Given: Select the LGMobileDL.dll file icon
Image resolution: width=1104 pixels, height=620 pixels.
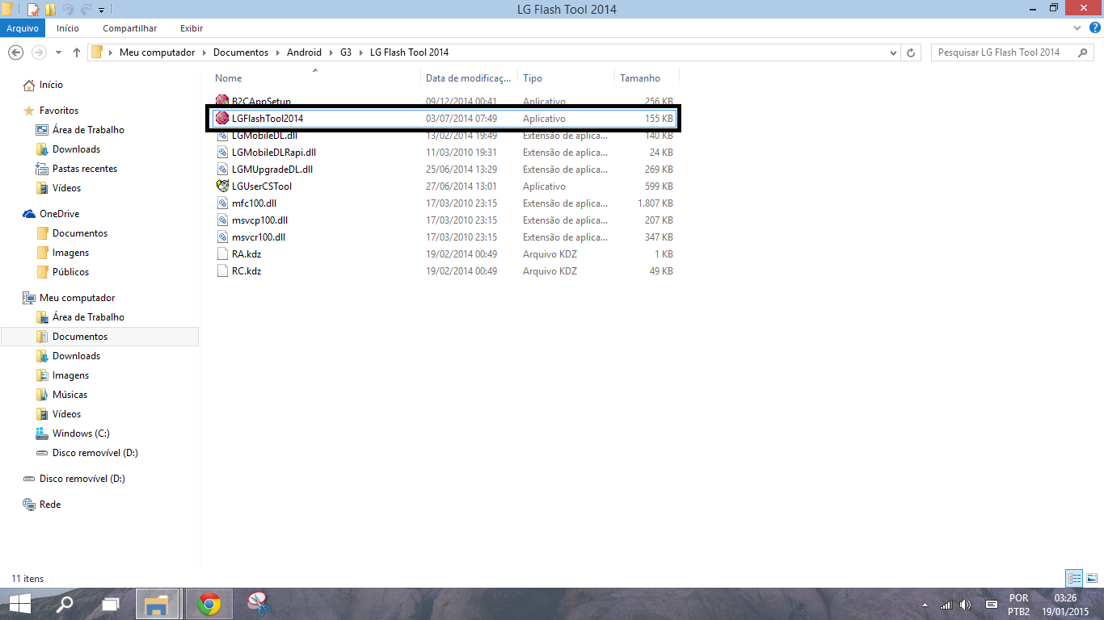Looking at the screenshot, I should 224,135.
